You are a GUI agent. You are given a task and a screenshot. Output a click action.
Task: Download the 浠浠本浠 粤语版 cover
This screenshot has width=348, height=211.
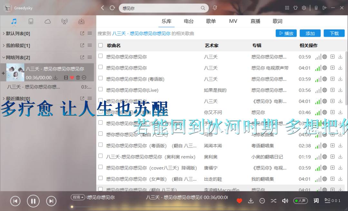340,146
